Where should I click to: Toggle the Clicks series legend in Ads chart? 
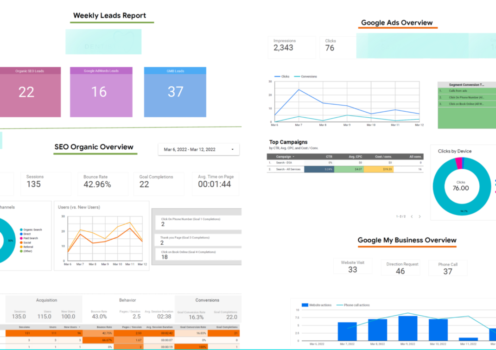(x=282, y=76)
